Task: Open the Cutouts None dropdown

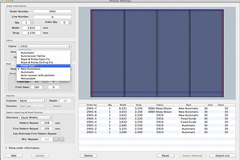Action: tap(32, 101)
